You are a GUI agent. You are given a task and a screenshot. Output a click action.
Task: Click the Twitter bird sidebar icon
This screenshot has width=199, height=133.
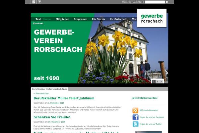click(135, 124)
